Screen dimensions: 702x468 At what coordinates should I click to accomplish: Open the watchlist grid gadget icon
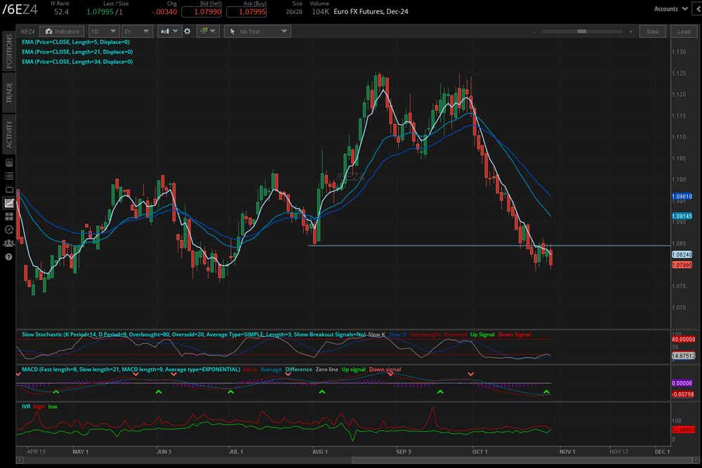[x=8, y=216]
